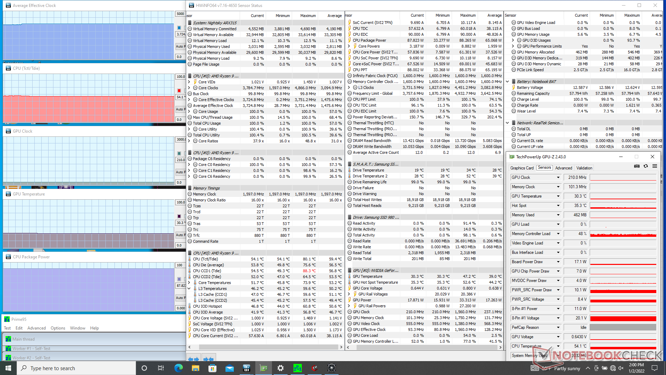666x375 pixels.
Task: Expand the Core Effective Clocks group
Action: [189, 100]
